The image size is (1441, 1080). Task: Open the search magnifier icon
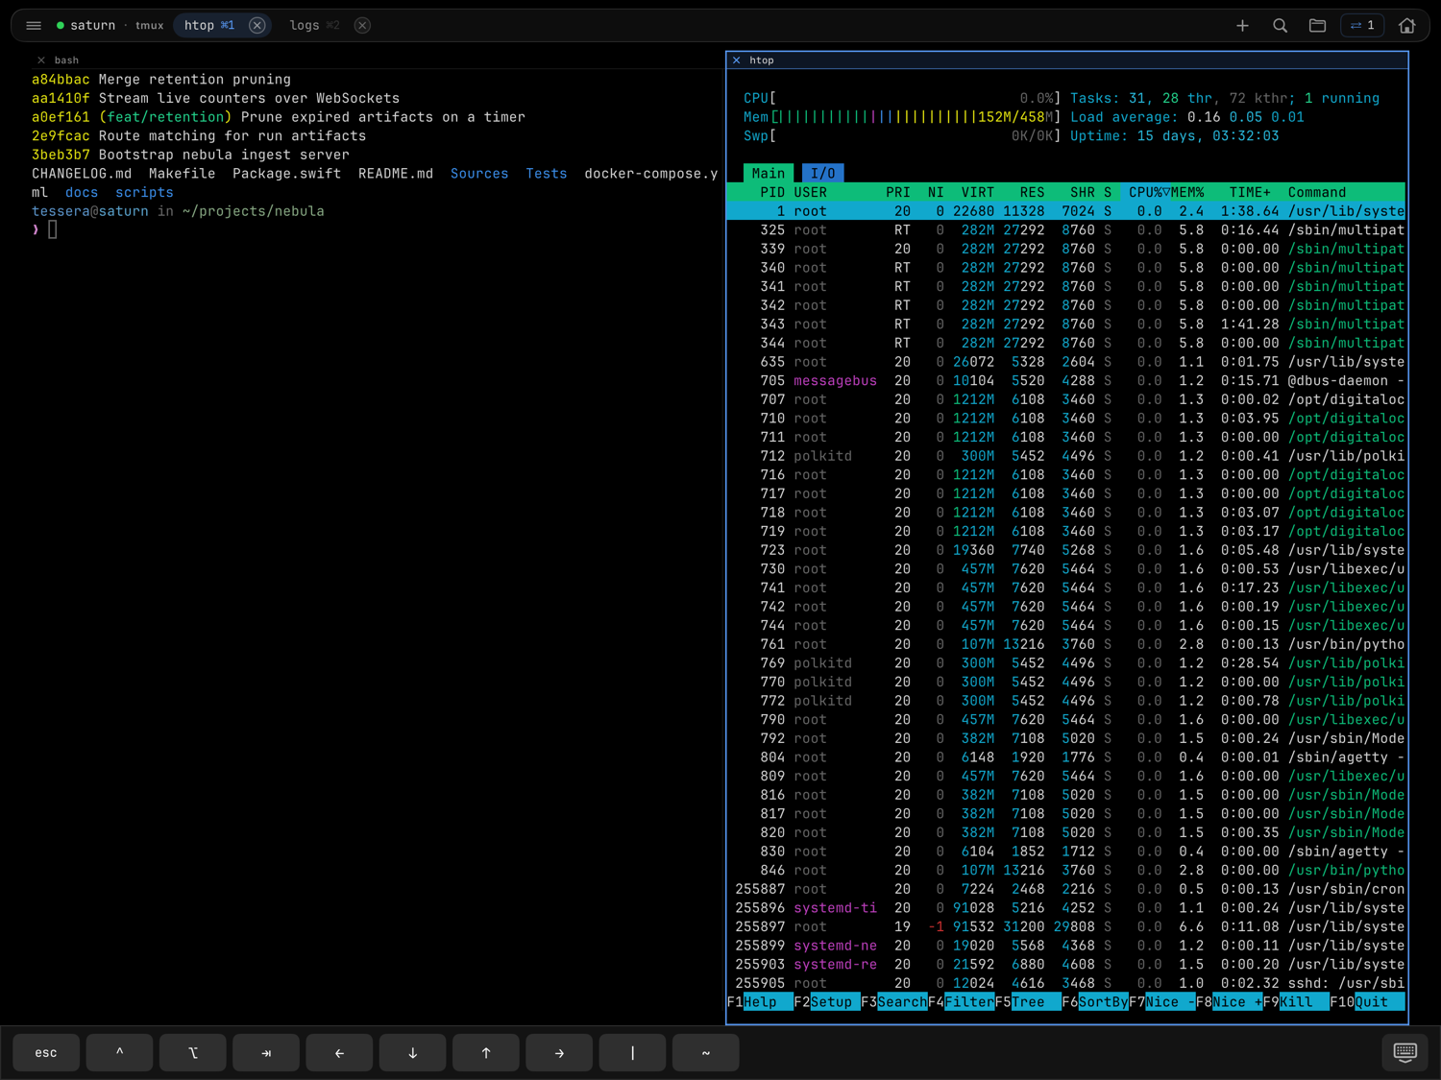1280,26
